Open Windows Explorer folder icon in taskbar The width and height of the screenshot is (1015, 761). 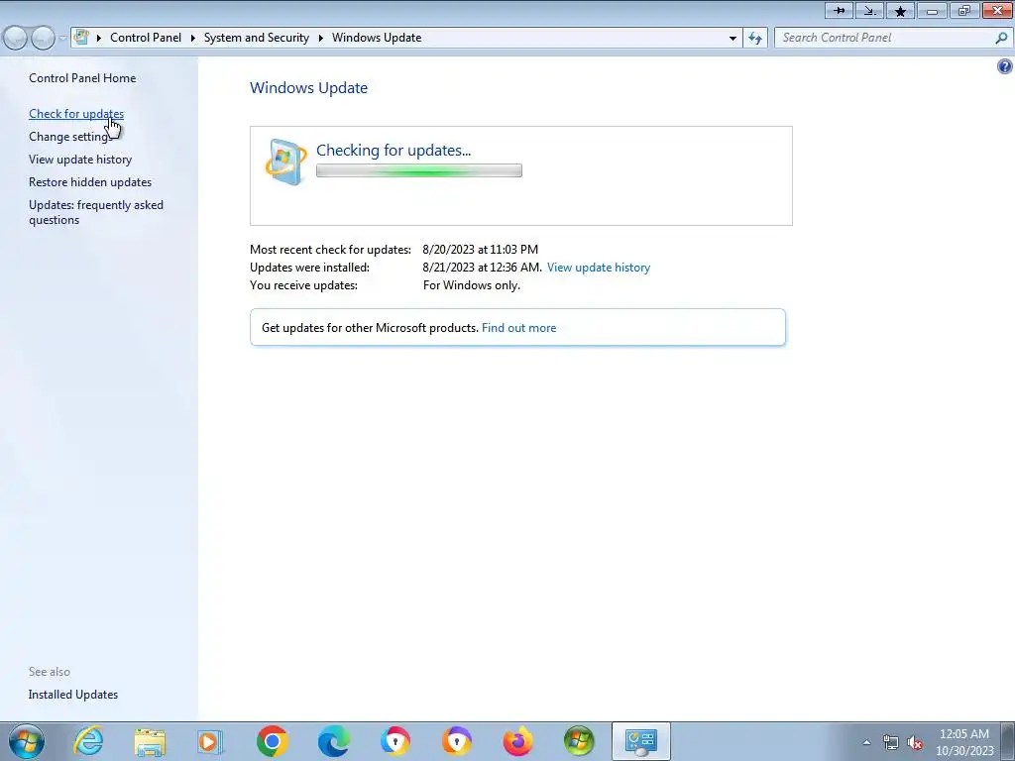pos(150,741)
